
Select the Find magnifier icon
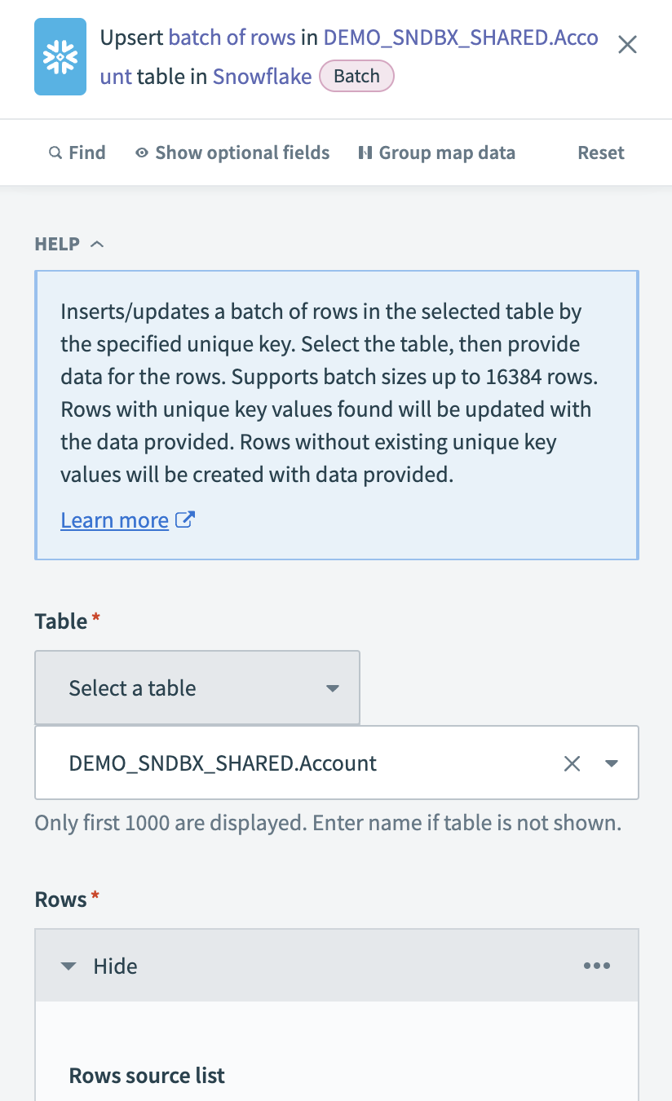55,153
